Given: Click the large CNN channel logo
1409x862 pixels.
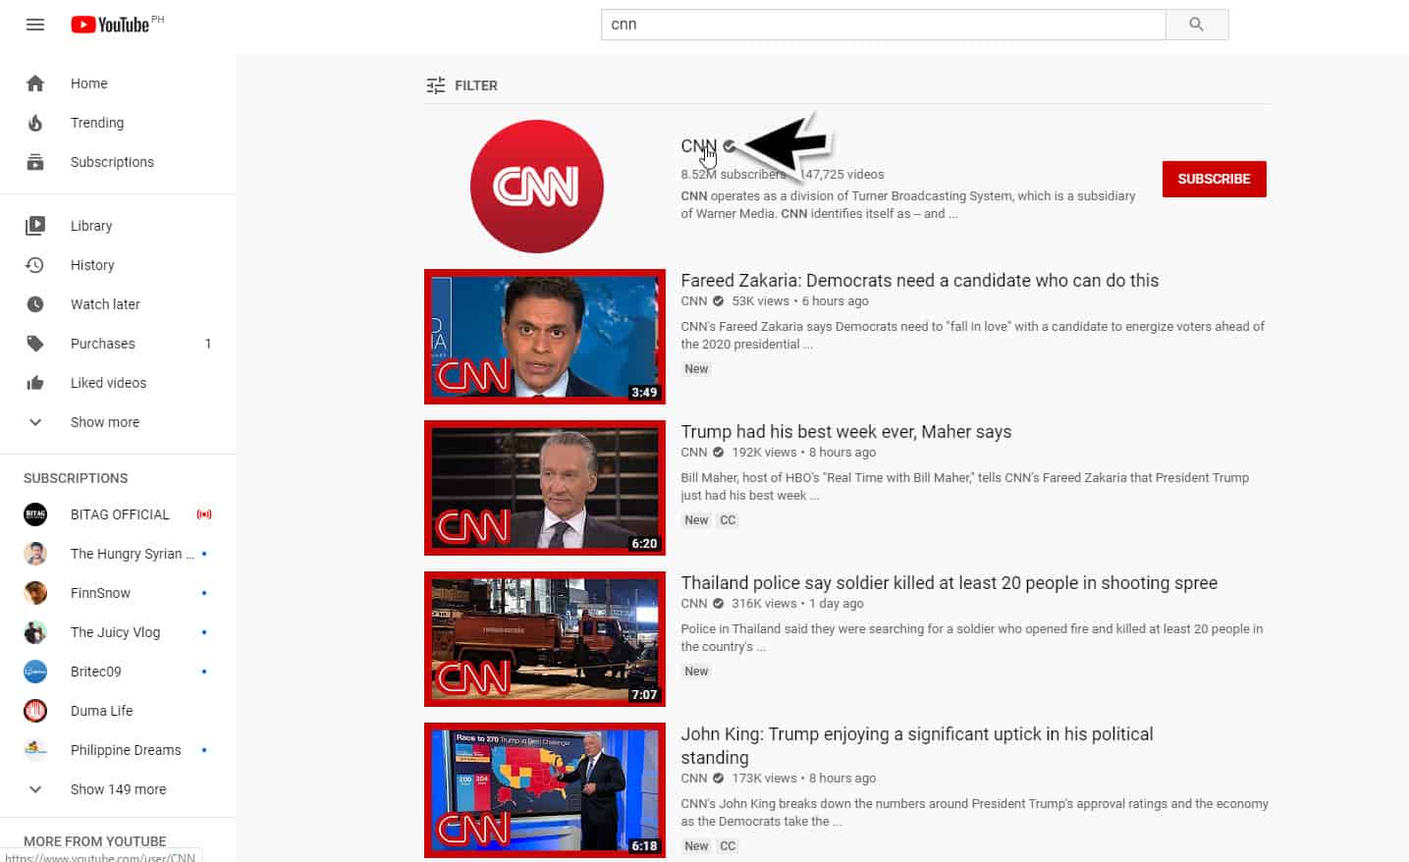Looking at the screenshot, I should [537, 187].
